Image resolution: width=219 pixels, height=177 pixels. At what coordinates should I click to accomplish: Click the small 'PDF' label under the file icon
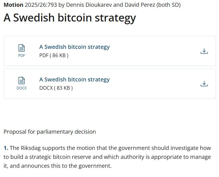22,56
